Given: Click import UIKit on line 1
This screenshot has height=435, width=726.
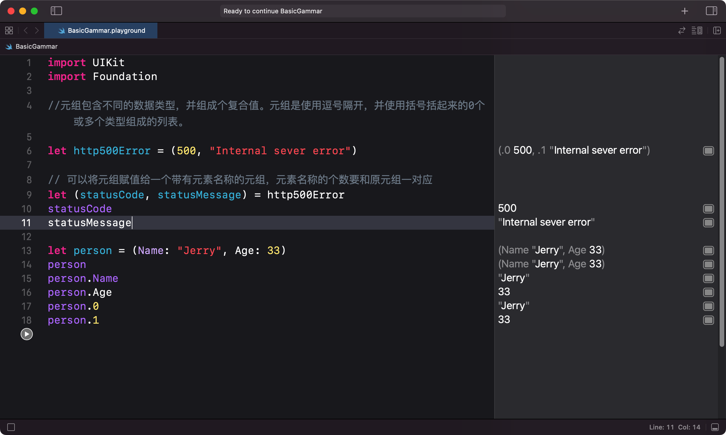Looking at the screenshot, I should [x=86, y=62].
